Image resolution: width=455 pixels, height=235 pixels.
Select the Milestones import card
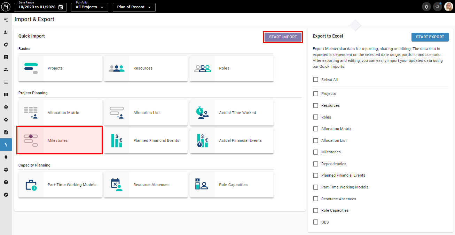point(60,140)
